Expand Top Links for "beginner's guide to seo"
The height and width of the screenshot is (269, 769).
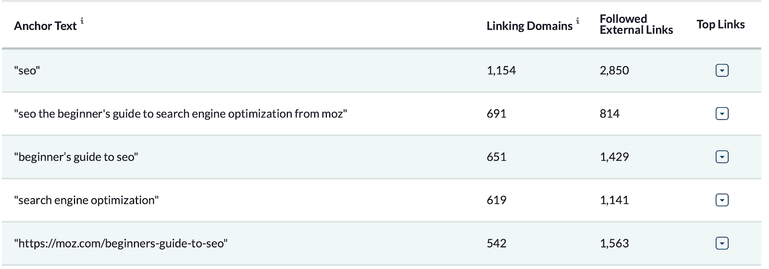[x=722, y=157]
